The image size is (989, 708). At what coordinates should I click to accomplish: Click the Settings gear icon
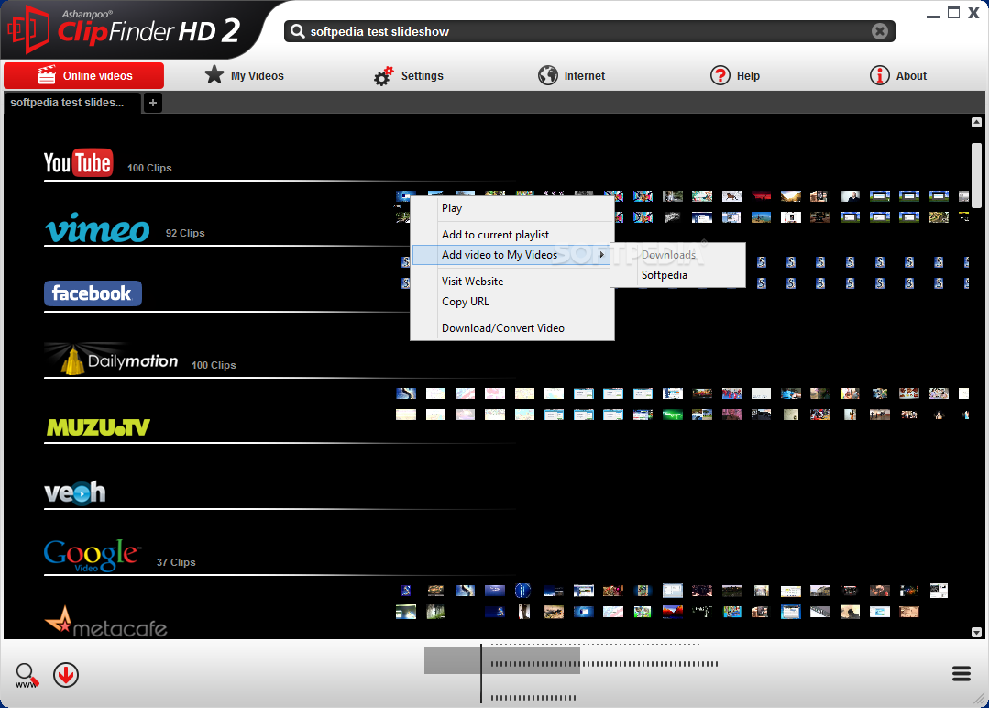(383, 76)
